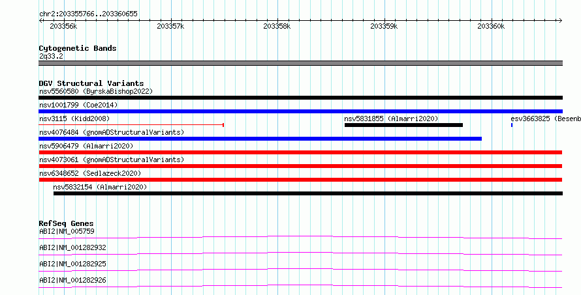Click the 203357k ruler position
The image size is (581, 295).
(x=170, y=26)
